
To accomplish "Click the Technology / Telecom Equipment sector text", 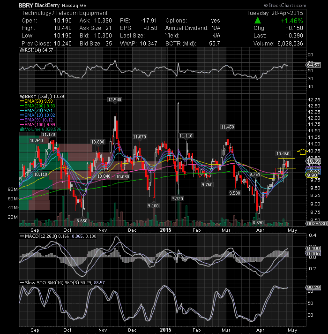I will [65, 13].
